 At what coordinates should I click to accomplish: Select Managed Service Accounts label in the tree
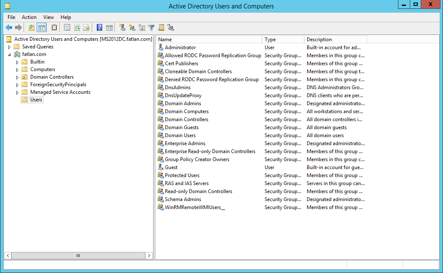(x=61, y=92)
